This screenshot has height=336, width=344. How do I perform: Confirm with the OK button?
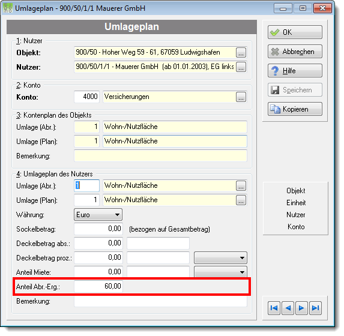295,32
